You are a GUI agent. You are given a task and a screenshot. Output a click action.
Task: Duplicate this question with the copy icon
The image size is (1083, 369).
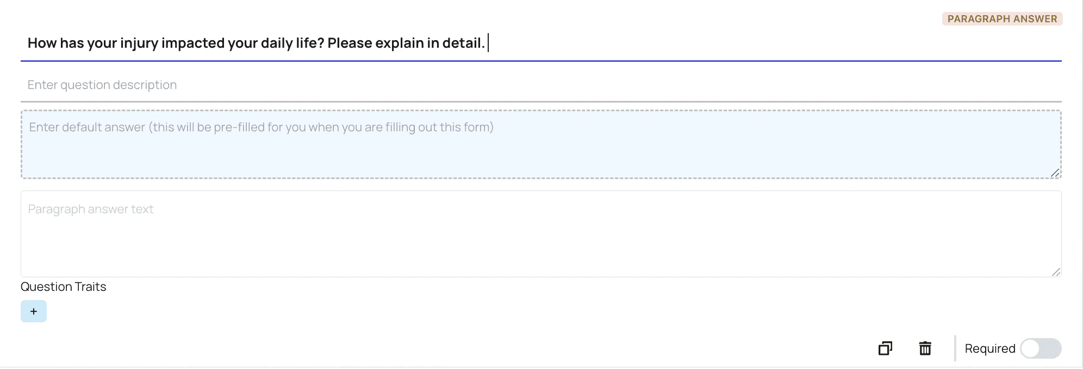(885, 348)
